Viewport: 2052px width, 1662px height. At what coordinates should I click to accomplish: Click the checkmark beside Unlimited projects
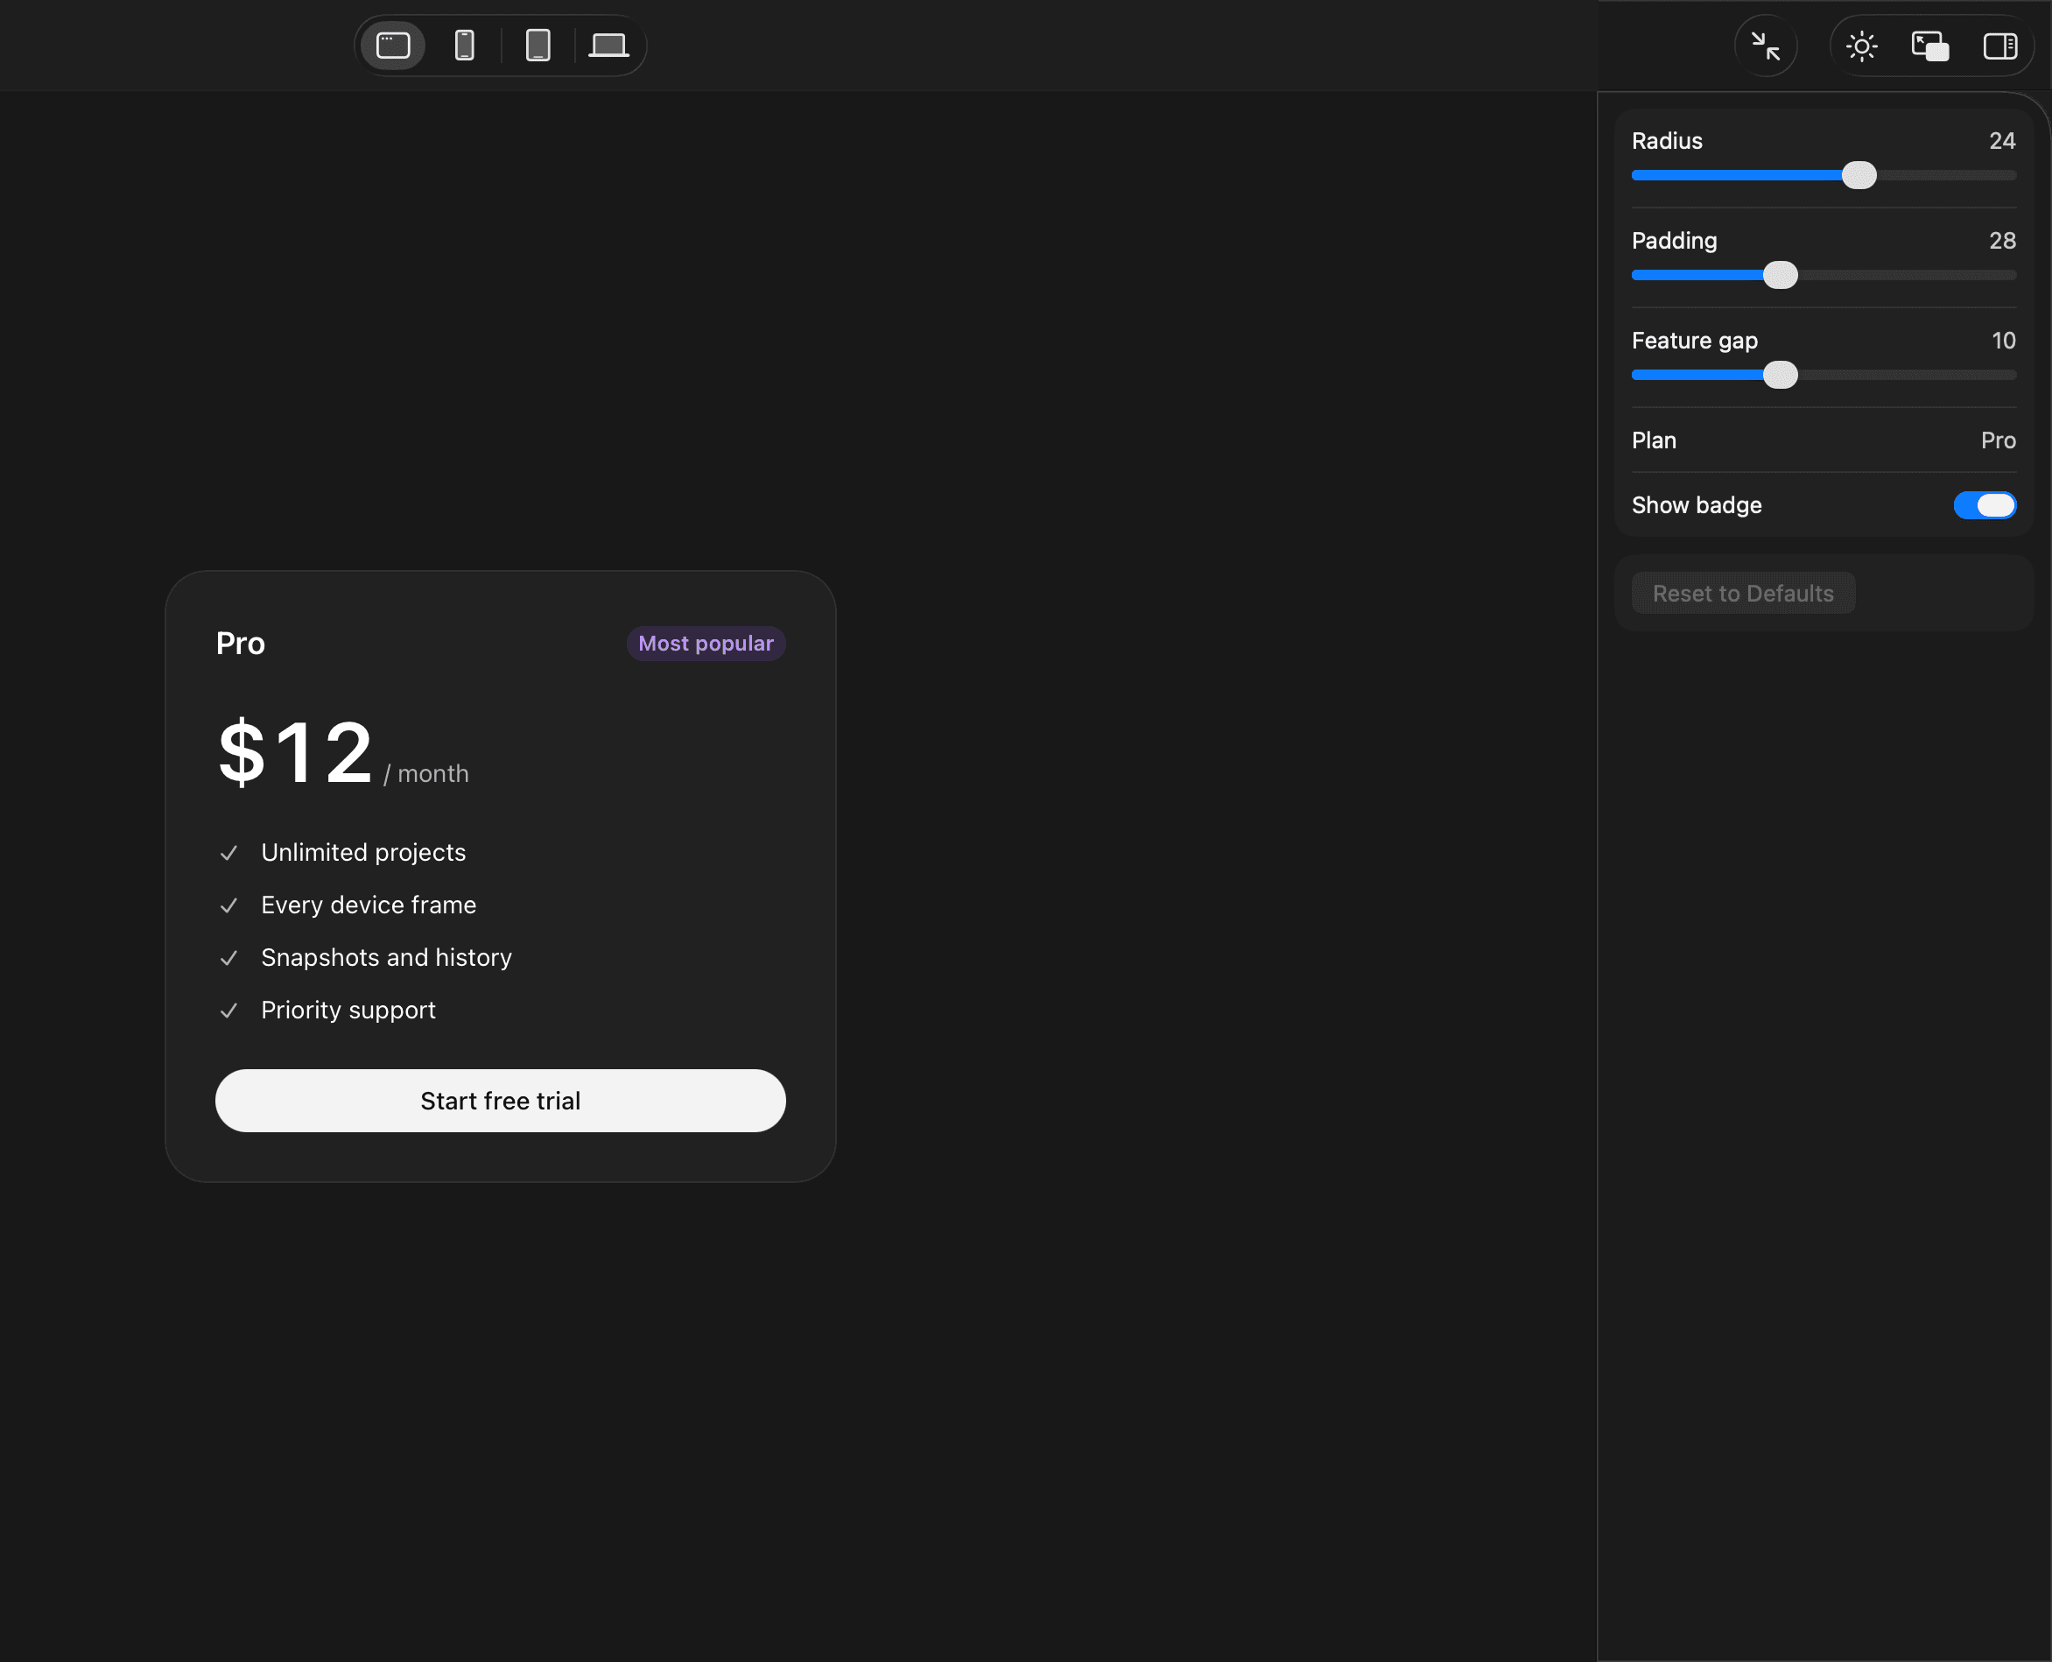pyautogui.click(x=228, y=853)
